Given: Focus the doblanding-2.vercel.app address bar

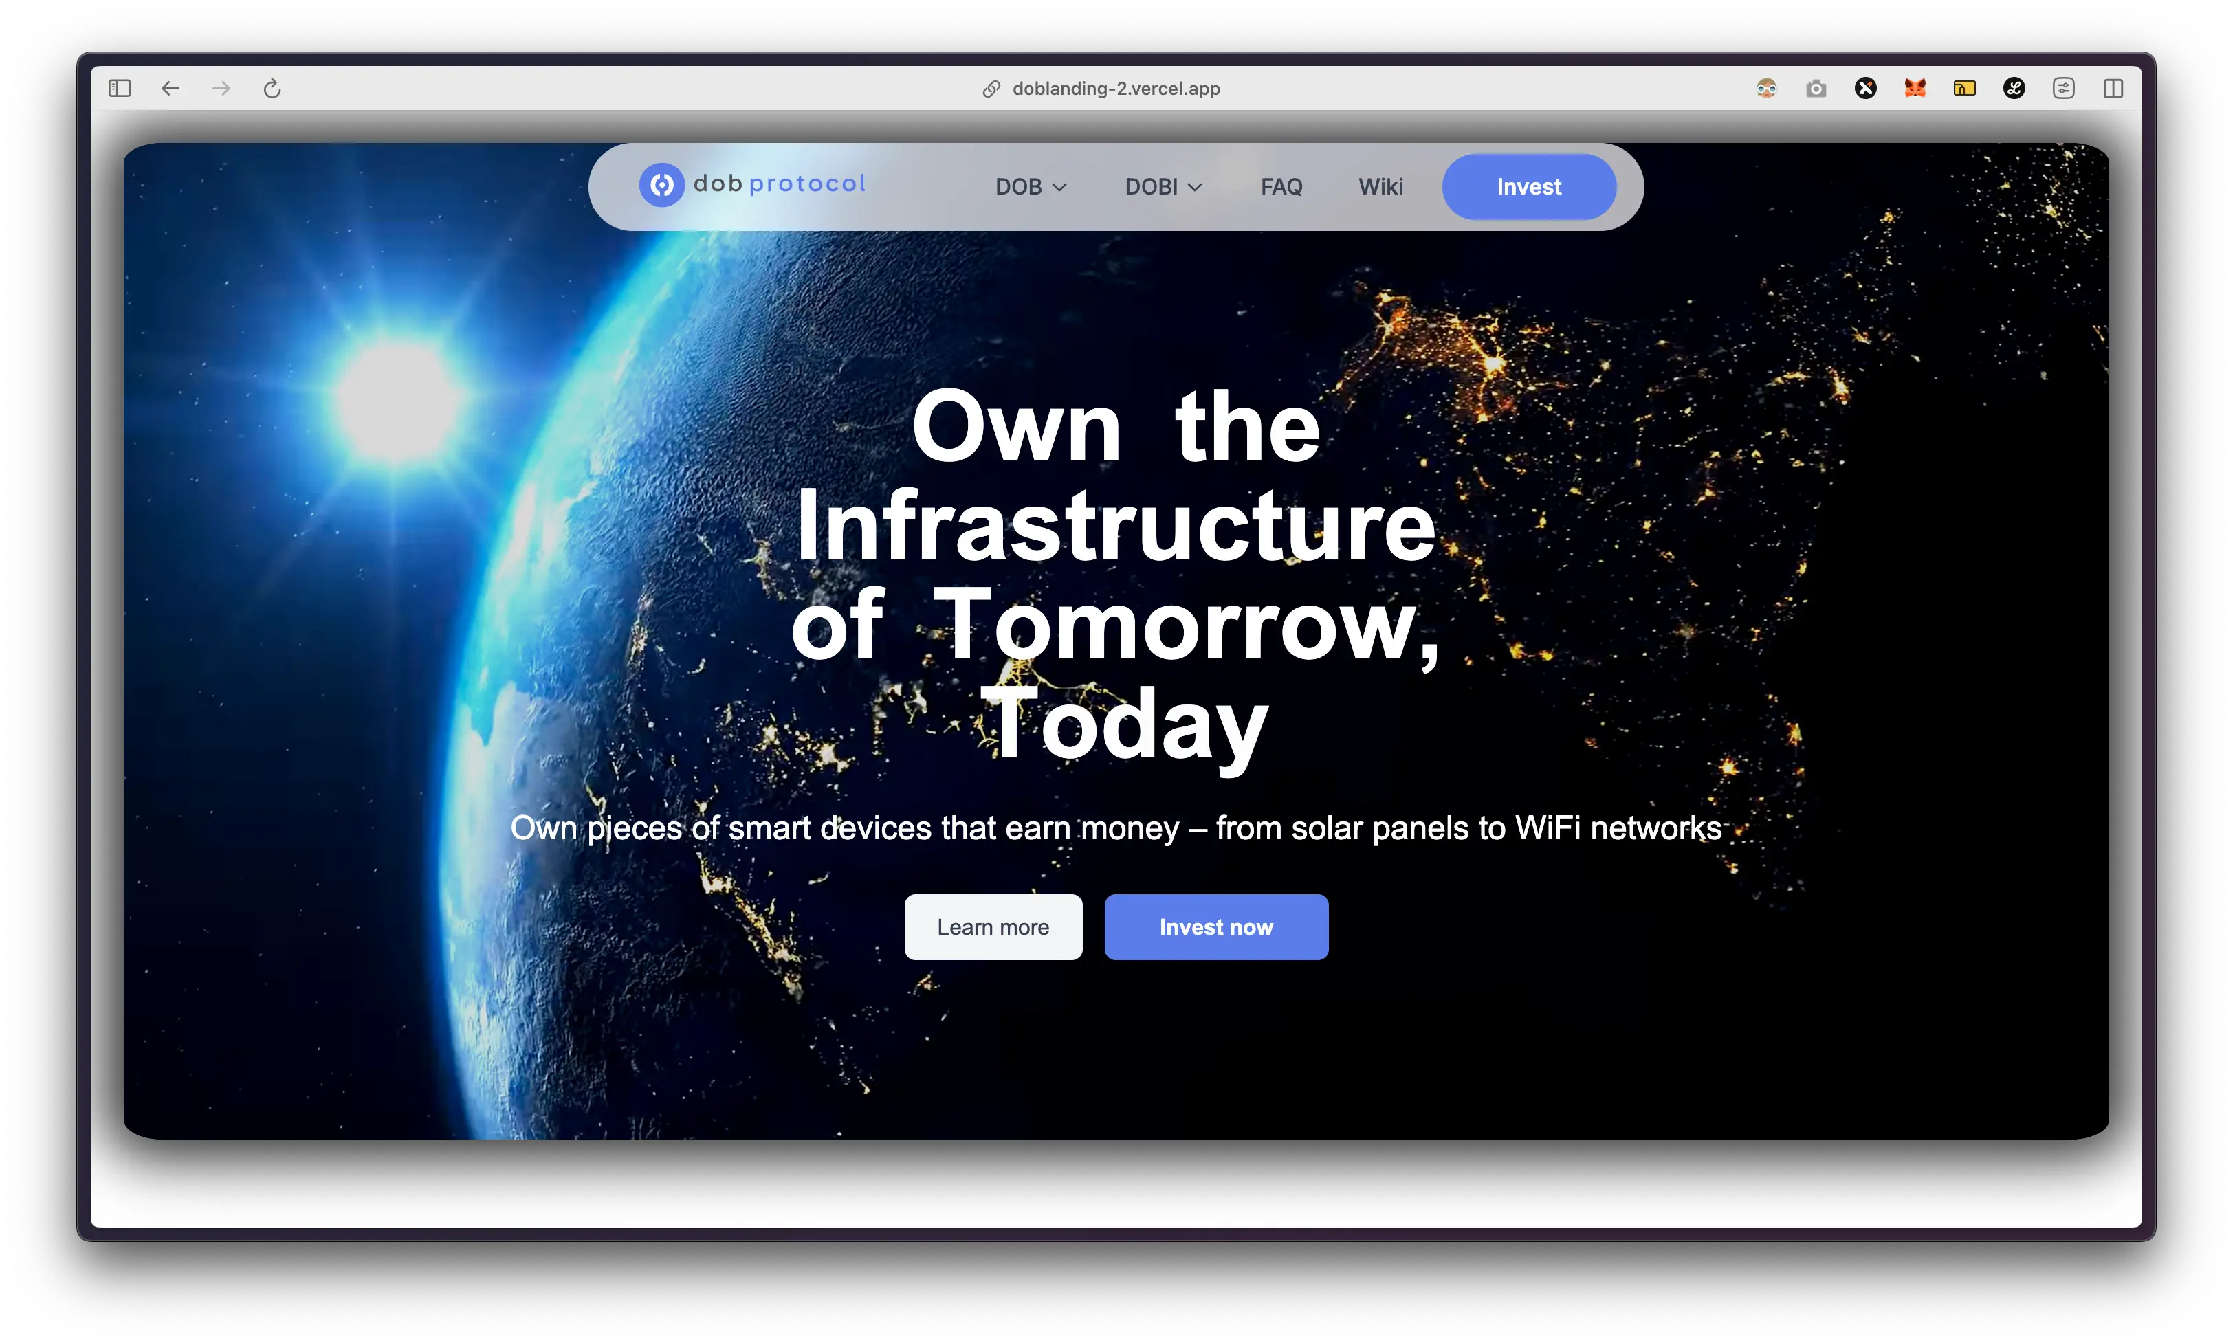Looking at the screenshot, I should [1115, 88].
